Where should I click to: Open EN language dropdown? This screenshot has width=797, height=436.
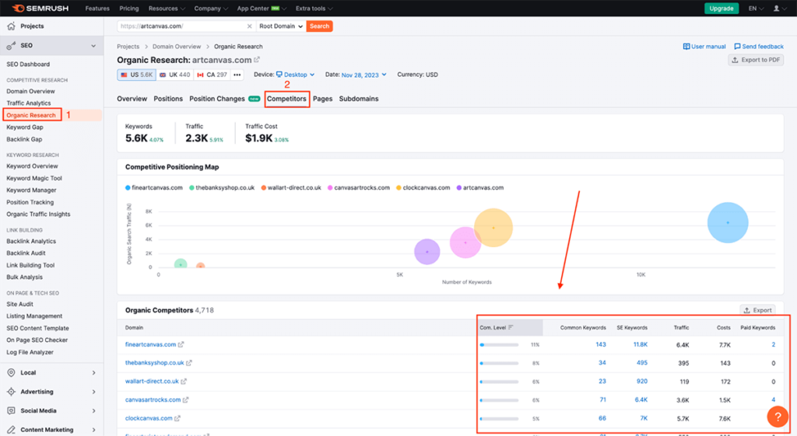(756, 9)
